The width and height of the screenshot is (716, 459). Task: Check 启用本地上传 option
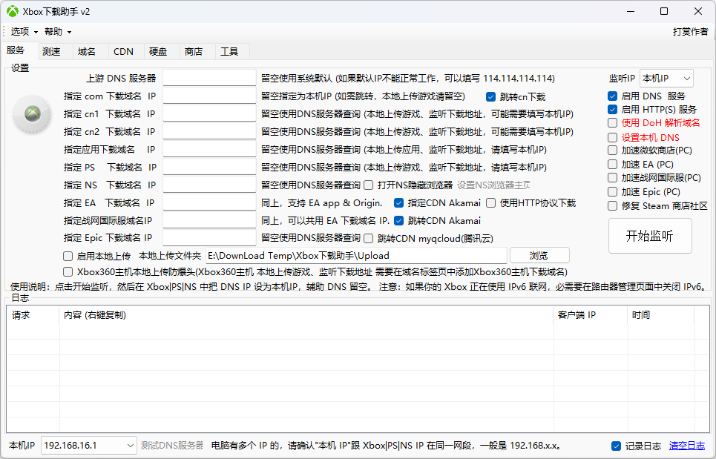(x=68, y=256)
